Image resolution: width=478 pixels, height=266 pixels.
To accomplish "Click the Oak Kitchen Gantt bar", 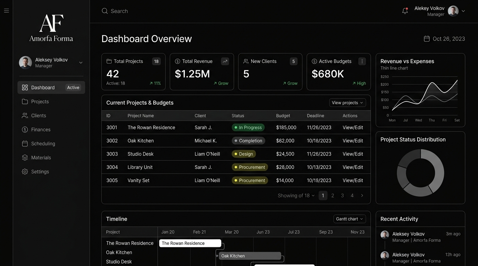I will click(x=250, y=256).
